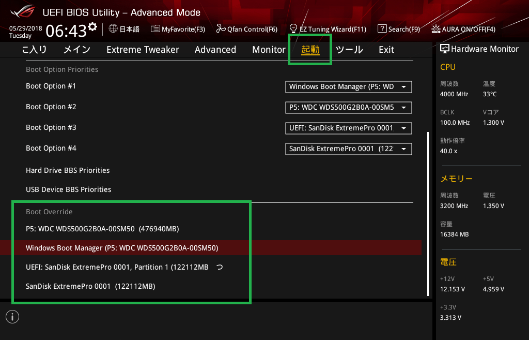Go to the Exit tab
This screenshot has width=529, height=340.
pos(386,50)
